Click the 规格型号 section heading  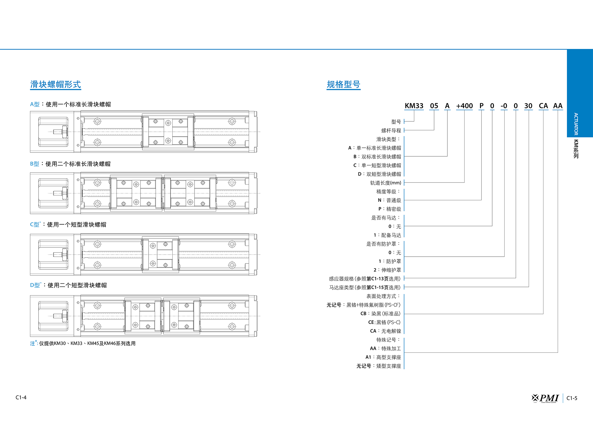(x=343, y=84)
